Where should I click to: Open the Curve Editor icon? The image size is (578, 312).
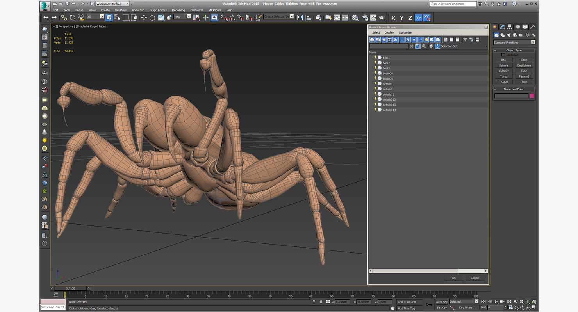337,18
